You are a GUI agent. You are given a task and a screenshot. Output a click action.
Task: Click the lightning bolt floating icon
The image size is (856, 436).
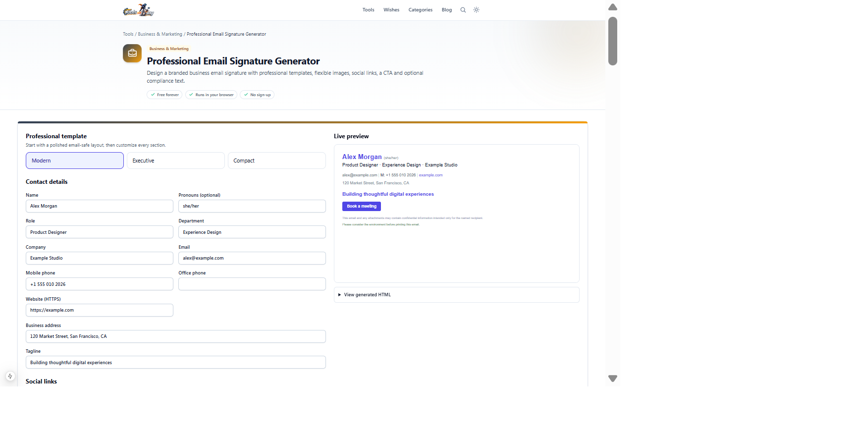click(10, 377)
